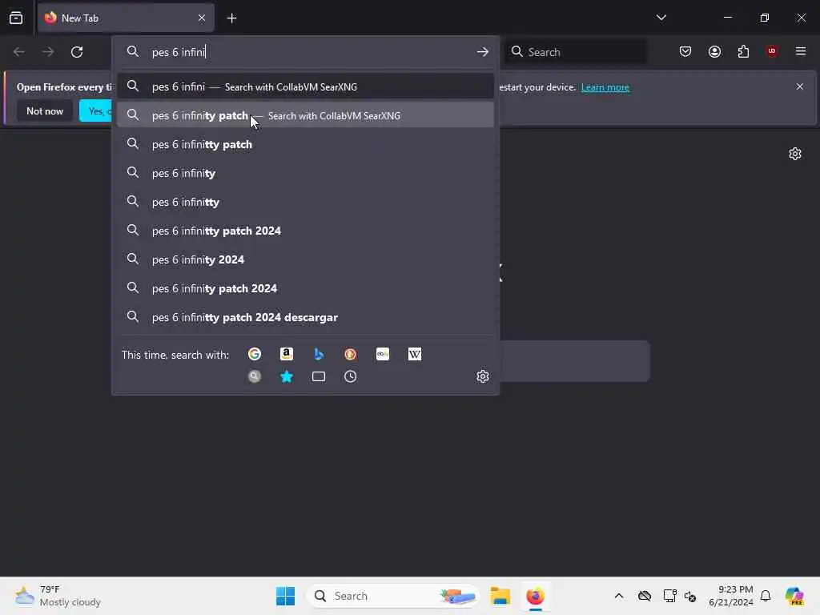This screenshot has height=615, width=820.
Task: Open File Explorer from taskbar
Action: tap(500, 596)
